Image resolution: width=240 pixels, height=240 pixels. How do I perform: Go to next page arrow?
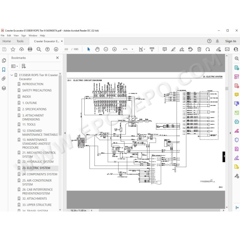pyautogui.click(x=56, y=49)
